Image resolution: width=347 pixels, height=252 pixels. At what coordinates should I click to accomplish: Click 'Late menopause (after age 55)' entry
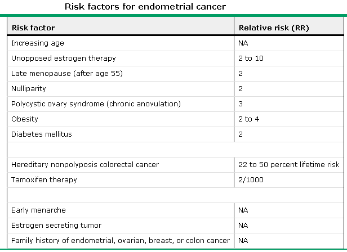point(67,73)
